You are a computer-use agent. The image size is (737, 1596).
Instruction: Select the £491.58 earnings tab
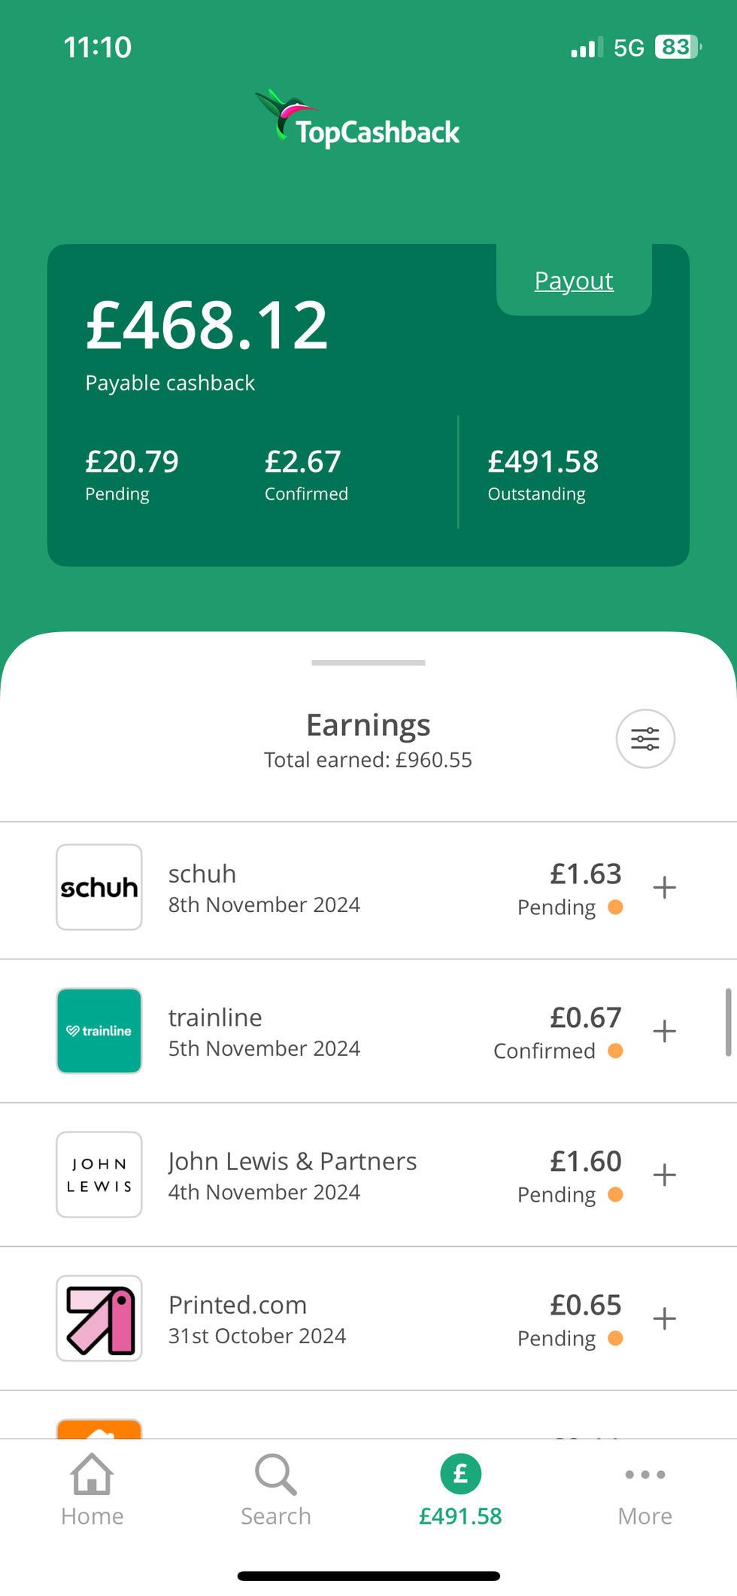460,1490
